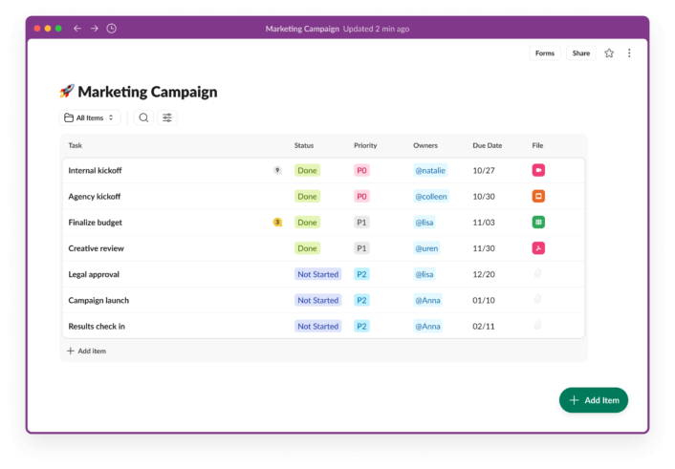This screenshot has width=675, height=469.
Task: Open the green spreadsheet file on Finalize budget
Action: pos(538,222)
